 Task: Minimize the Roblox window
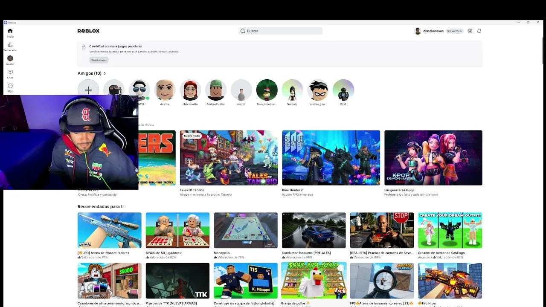point(519,23)
